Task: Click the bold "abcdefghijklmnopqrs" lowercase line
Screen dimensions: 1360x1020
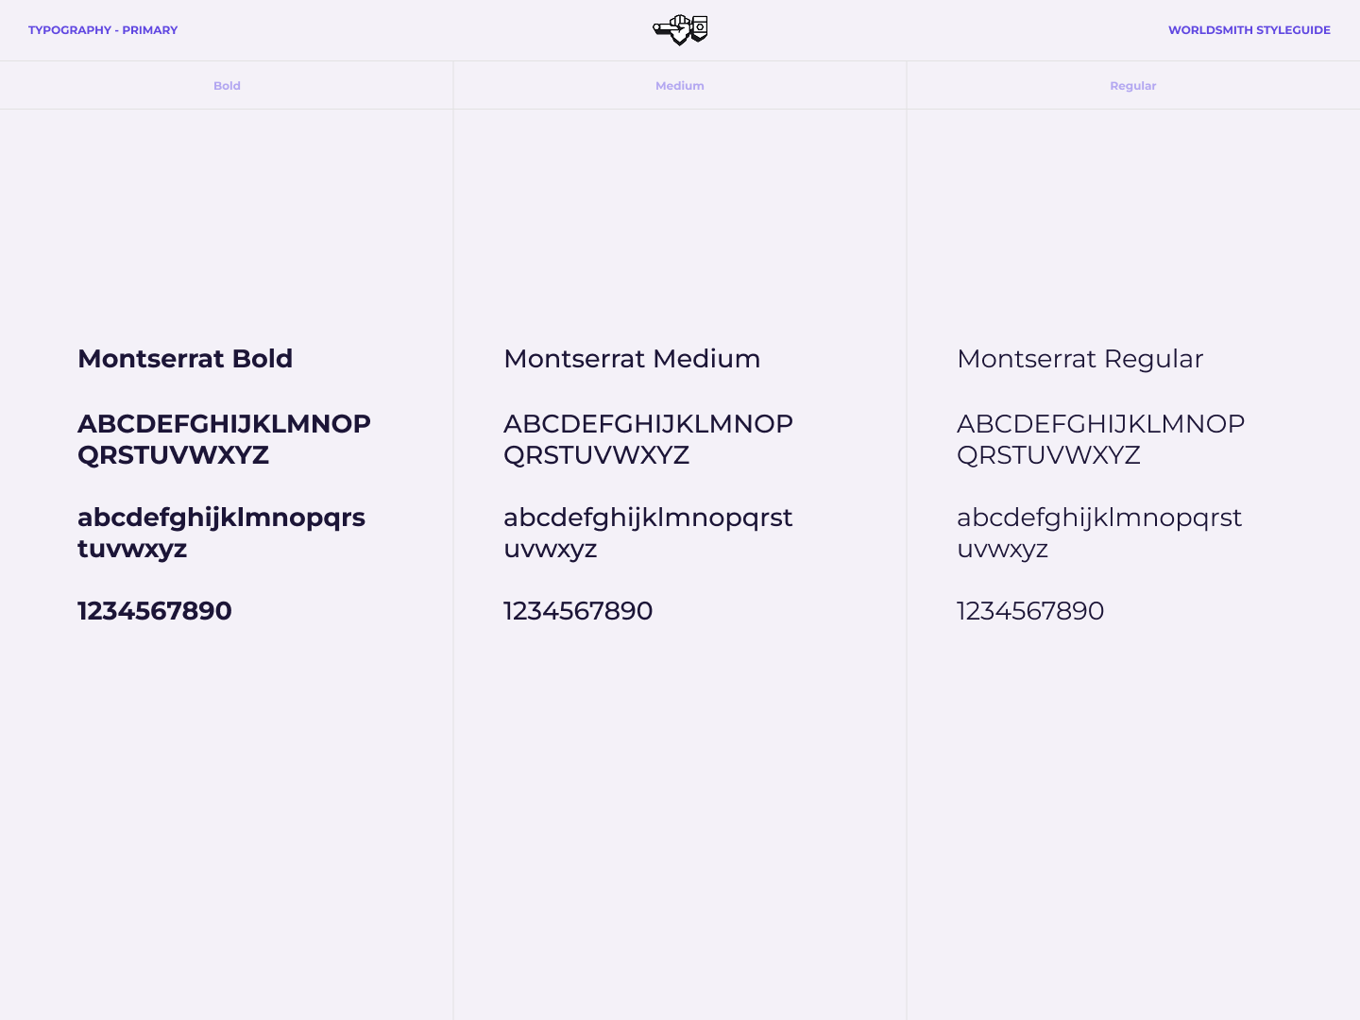Action: (221, 518)
